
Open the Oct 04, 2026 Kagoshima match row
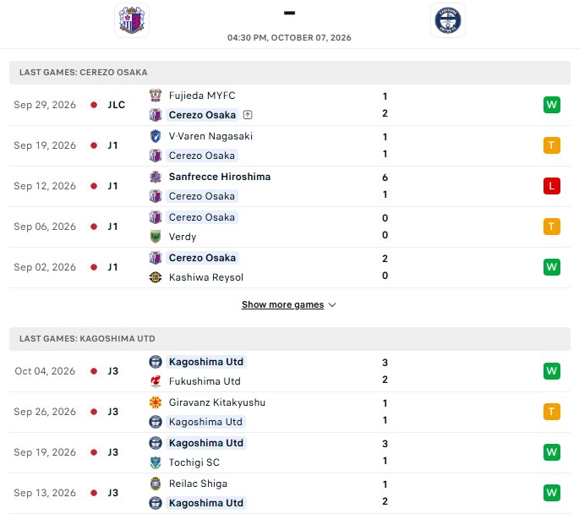pyautogui.click(x=289, y=371)
